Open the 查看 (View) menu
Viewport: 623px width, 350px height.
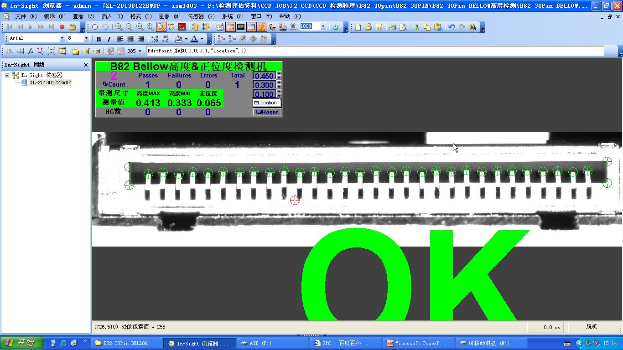(x=83, y=16)
